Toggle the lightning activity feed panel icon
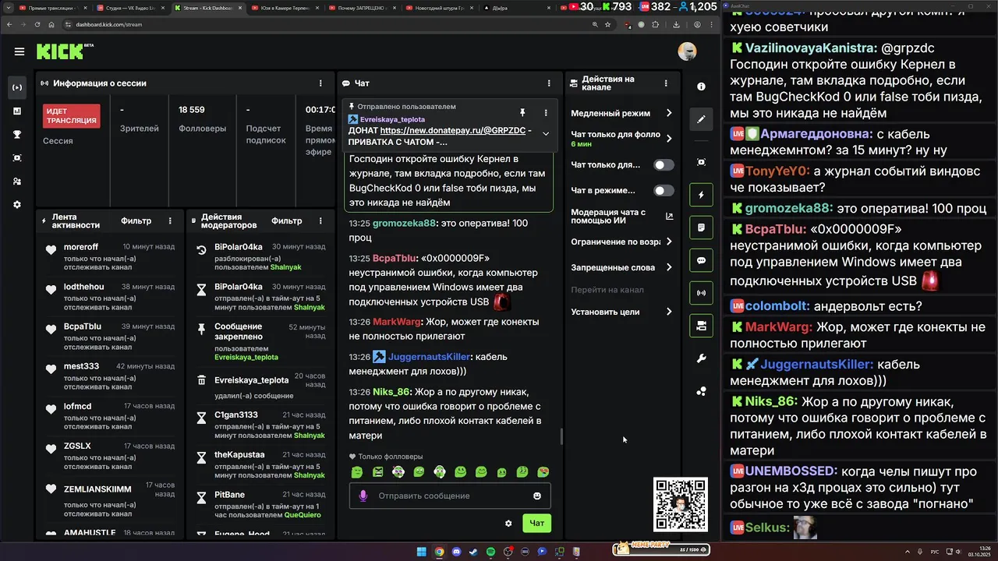This screenshot has height=561, width=998. tap(701, 195)
